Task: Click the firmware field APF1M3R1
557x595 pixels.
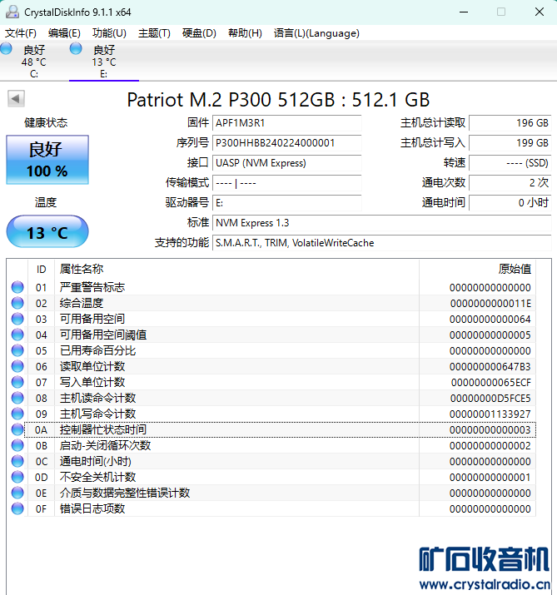Action: pos(287,123)
